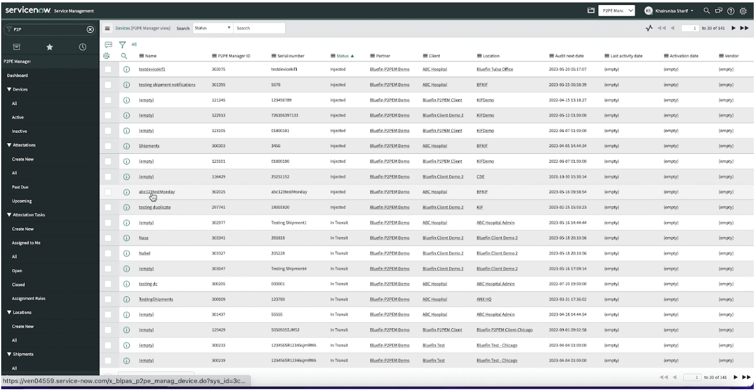Viewport: 755px width, 391px height.
Task: Select checkbox for testing dc row
Action: point(109,284)
